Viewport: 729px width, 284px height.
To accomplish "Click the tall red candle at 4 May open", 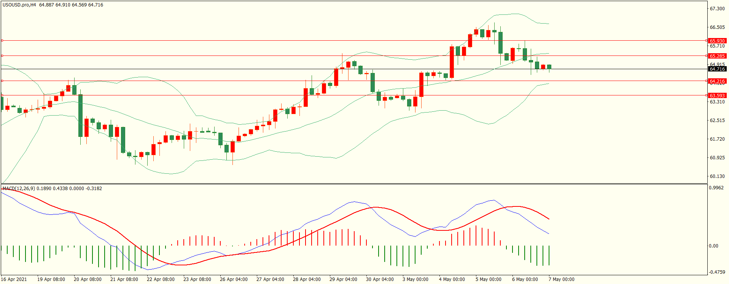I will point(452,62).
